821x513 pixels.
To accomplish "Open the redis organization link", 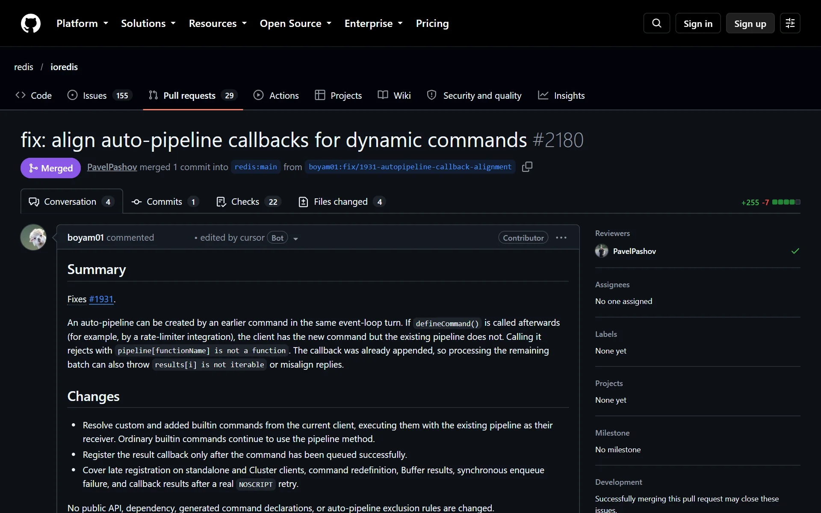I will [x=24, y=67].
